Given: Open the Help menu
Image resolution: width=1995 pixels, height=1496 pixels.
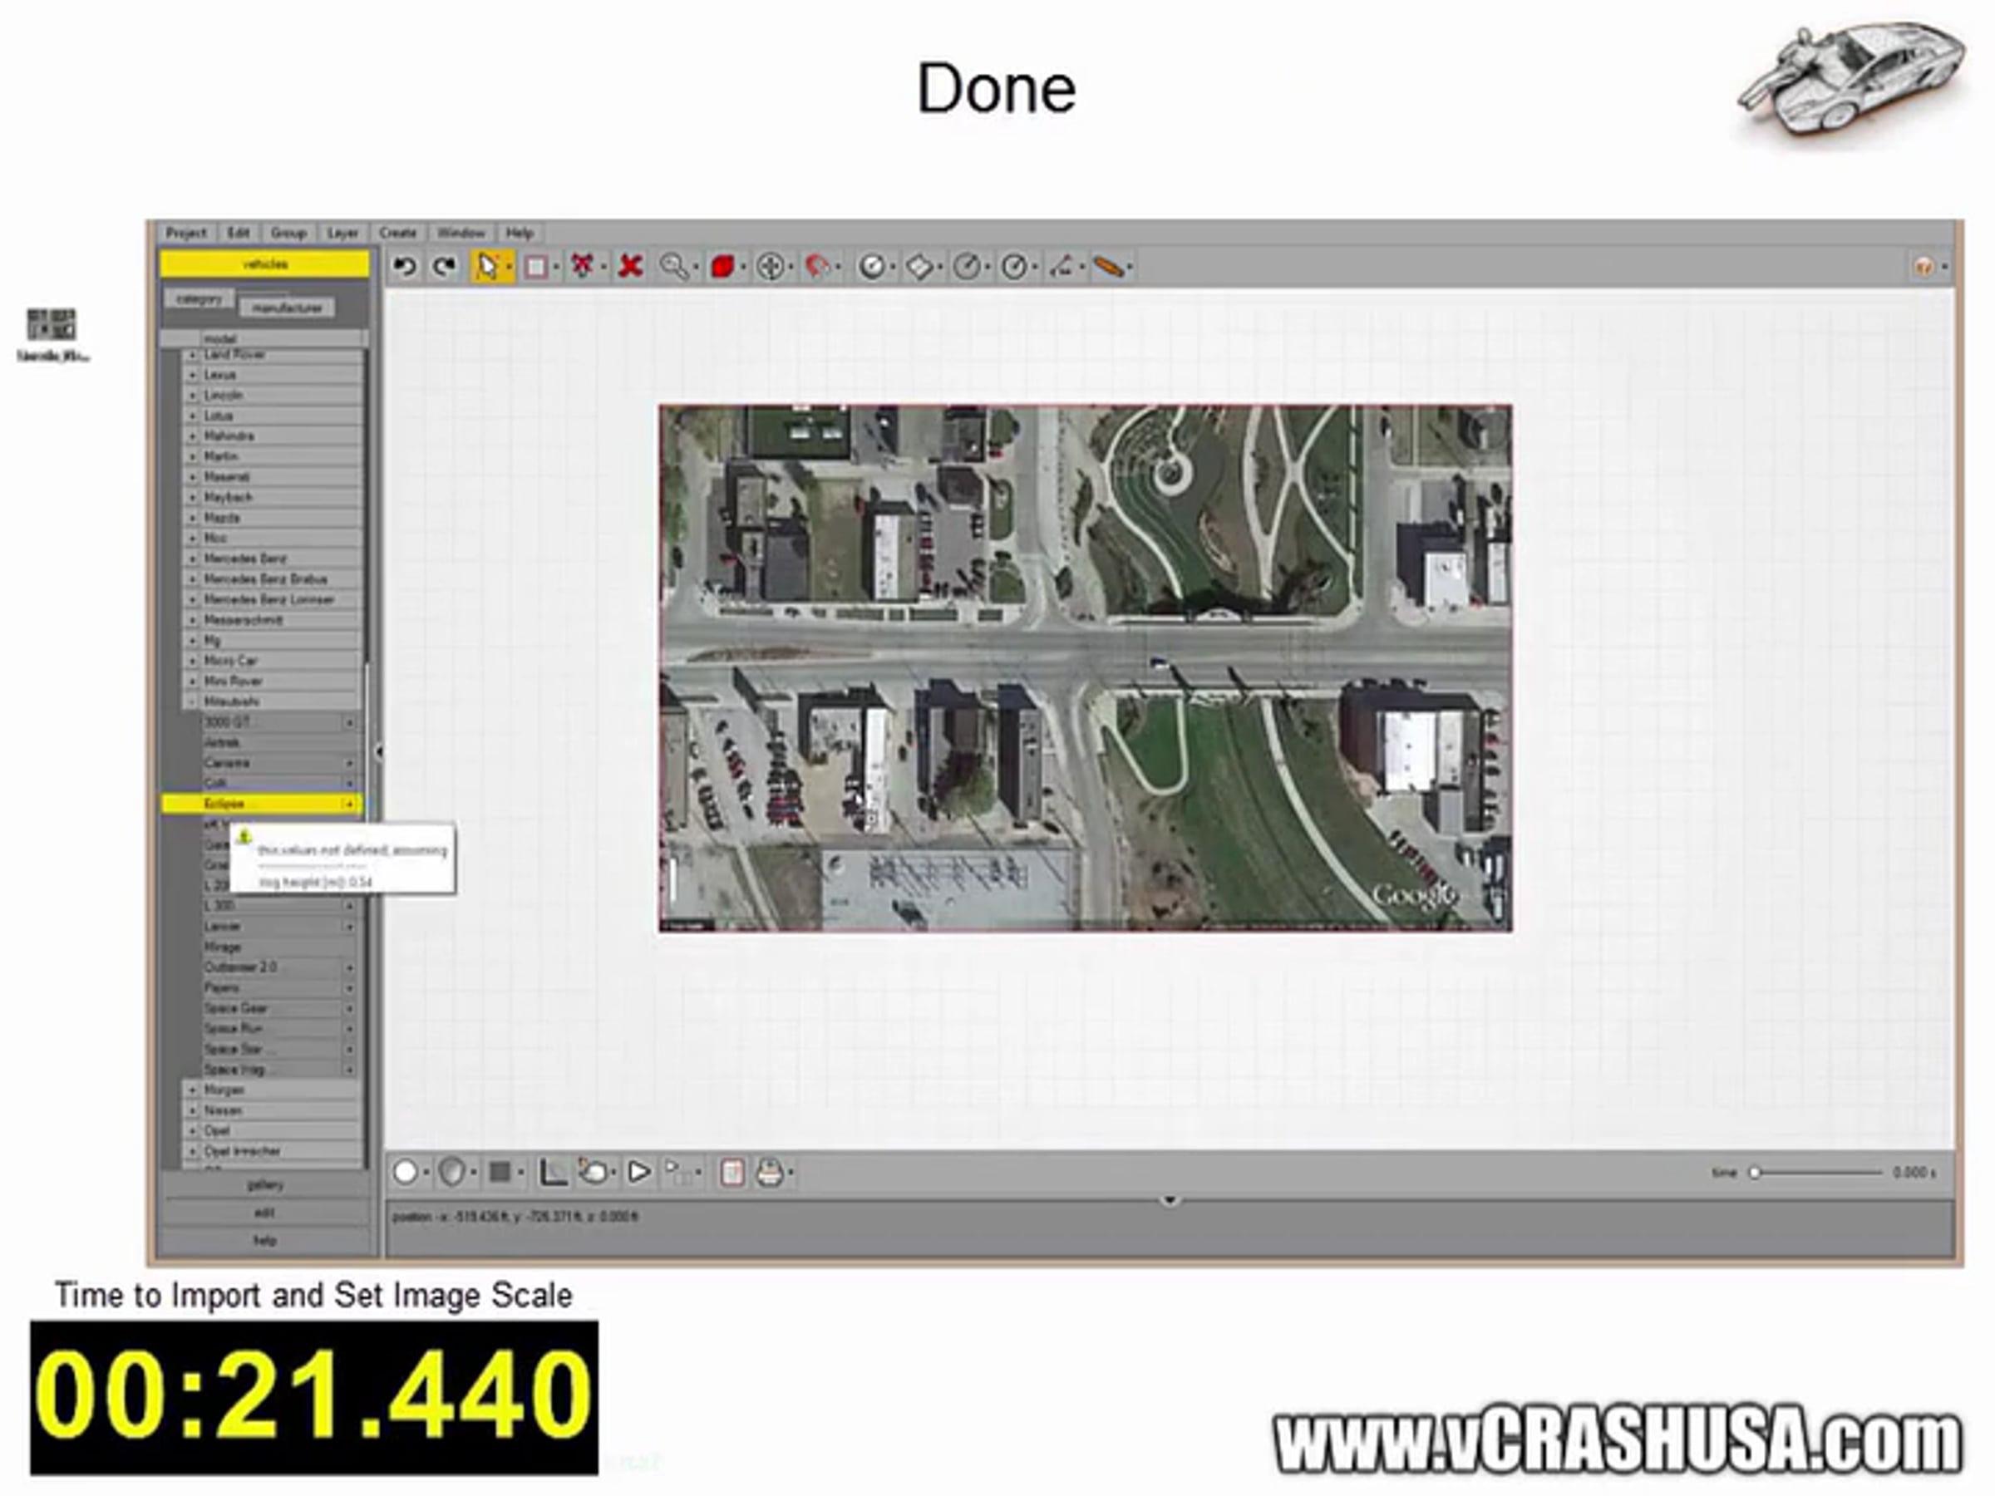Looking at the screenshot, I should point(520,233).
